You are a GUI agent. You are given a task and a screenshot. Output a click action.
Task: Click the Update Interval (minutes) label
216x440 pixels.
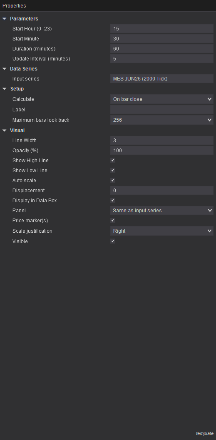point(41,59)
